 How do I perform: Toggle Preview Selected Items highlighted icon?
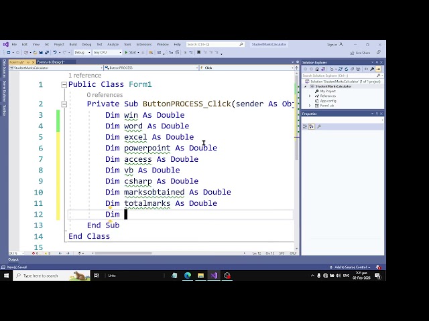pyautogui.click(x=378, y=69)
